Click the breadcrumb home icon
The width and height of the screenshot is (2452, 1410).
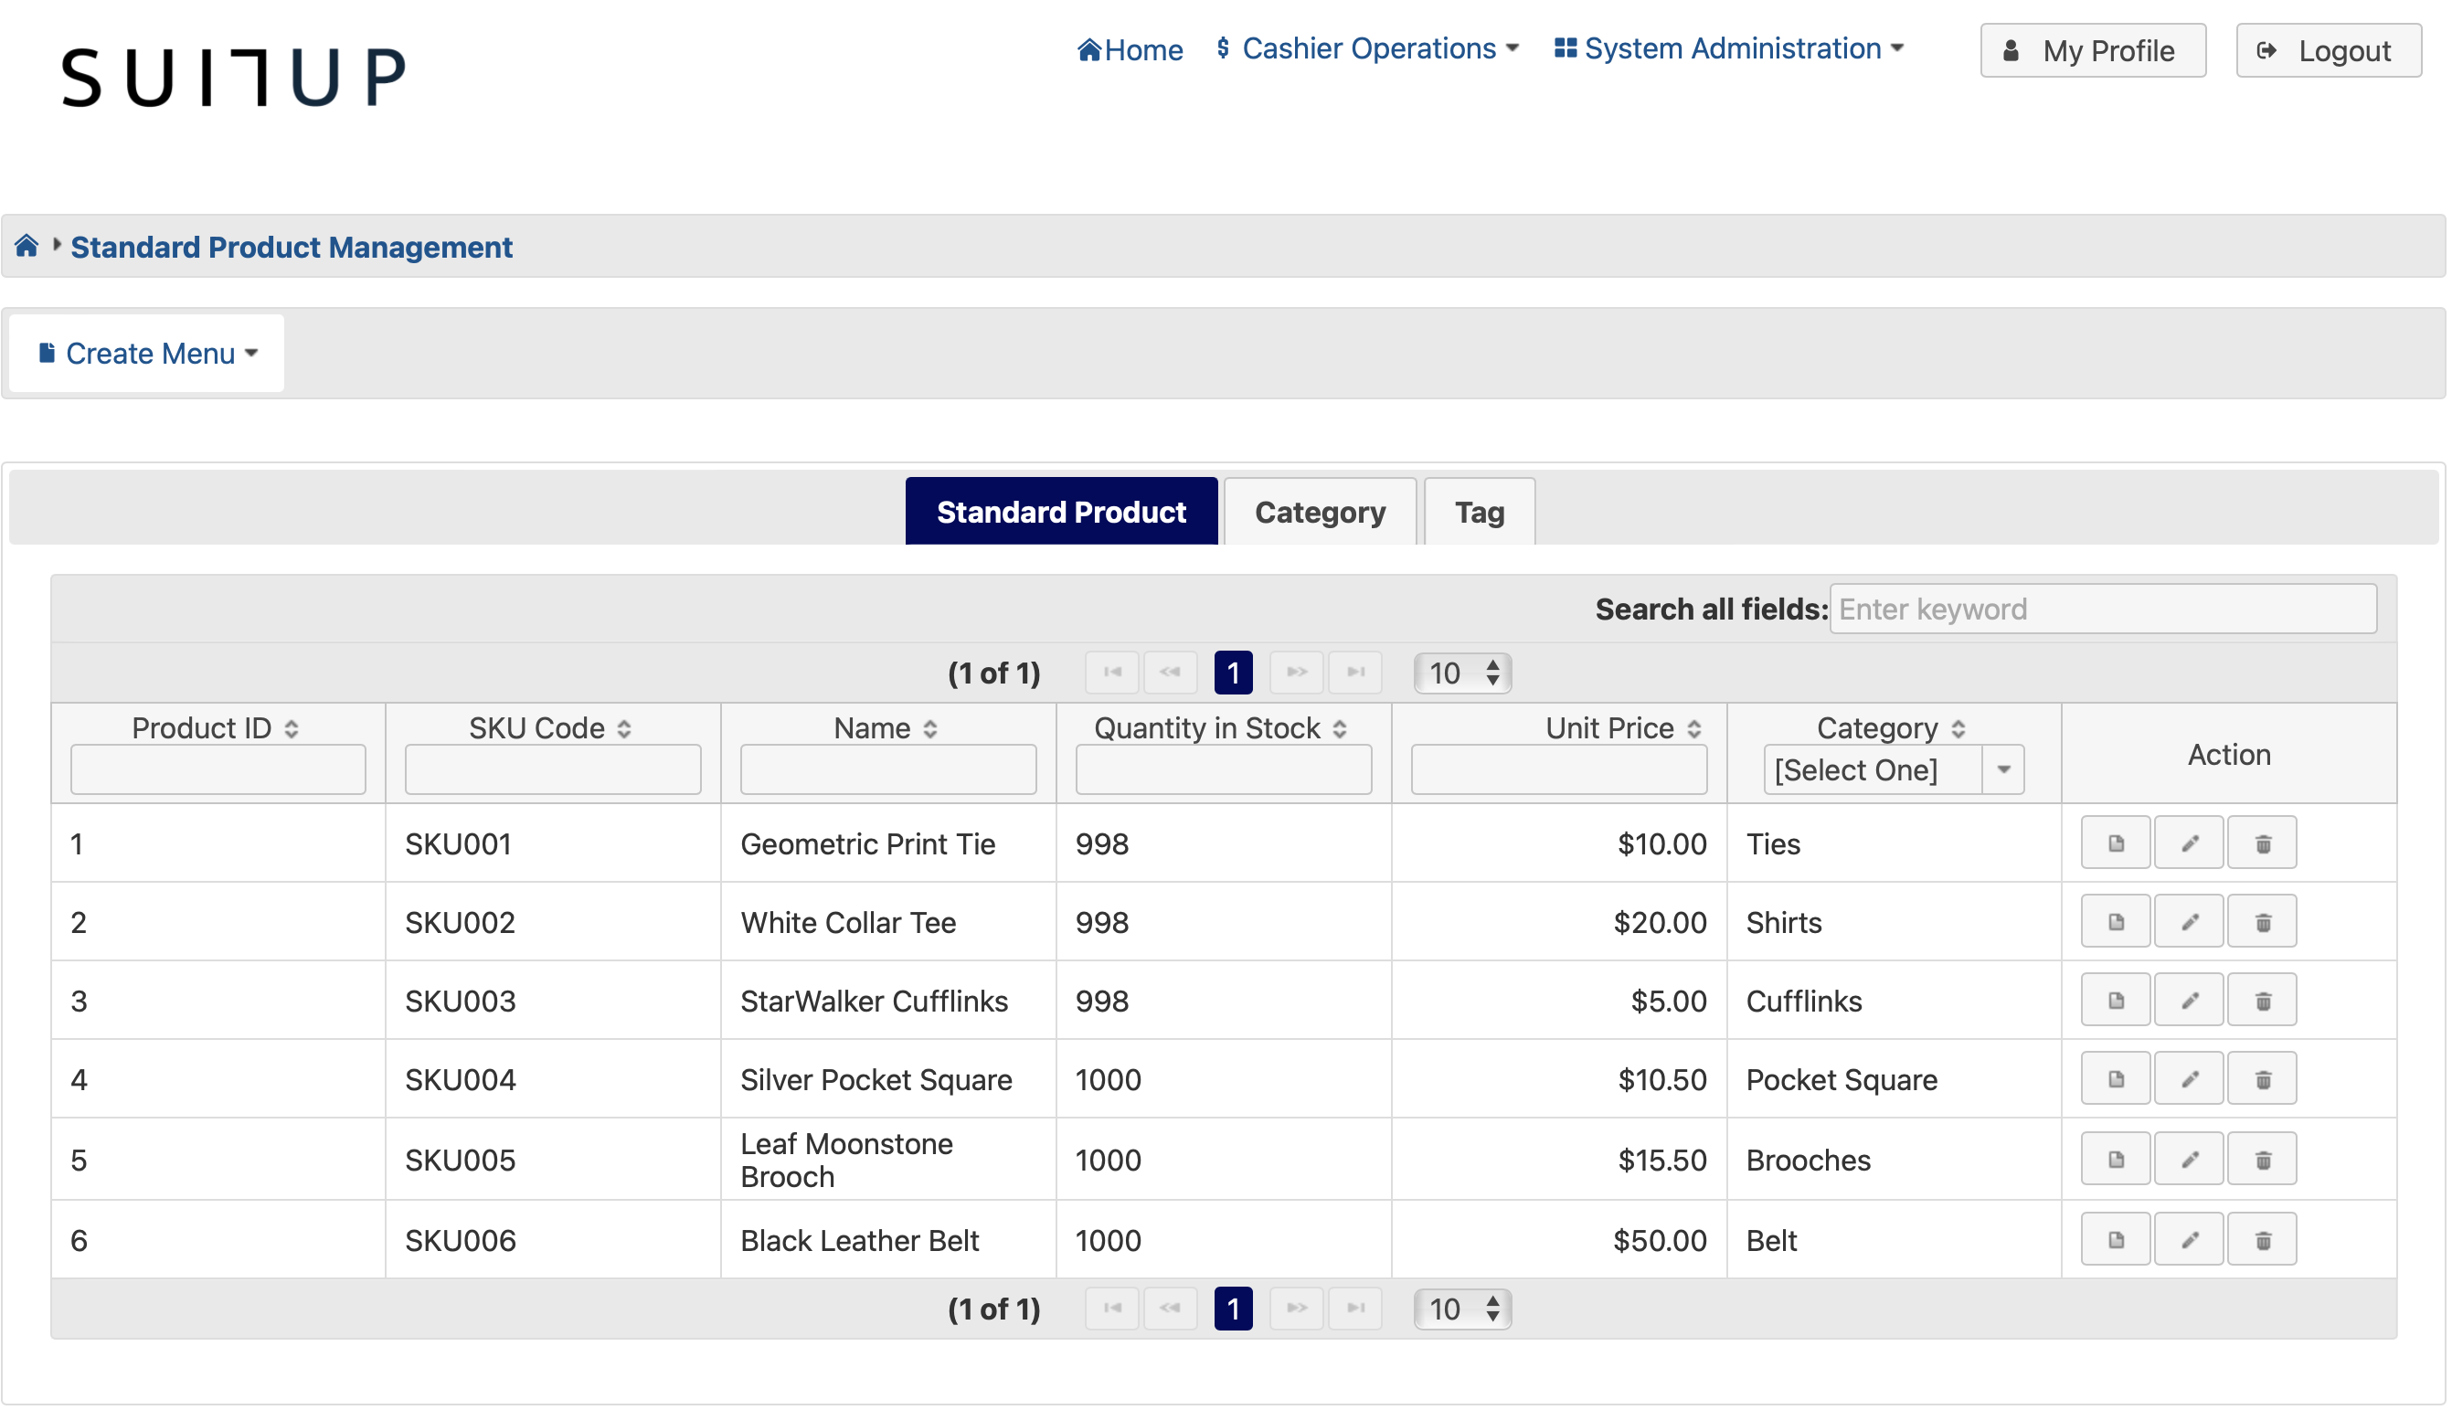click(x=27, y=246)
